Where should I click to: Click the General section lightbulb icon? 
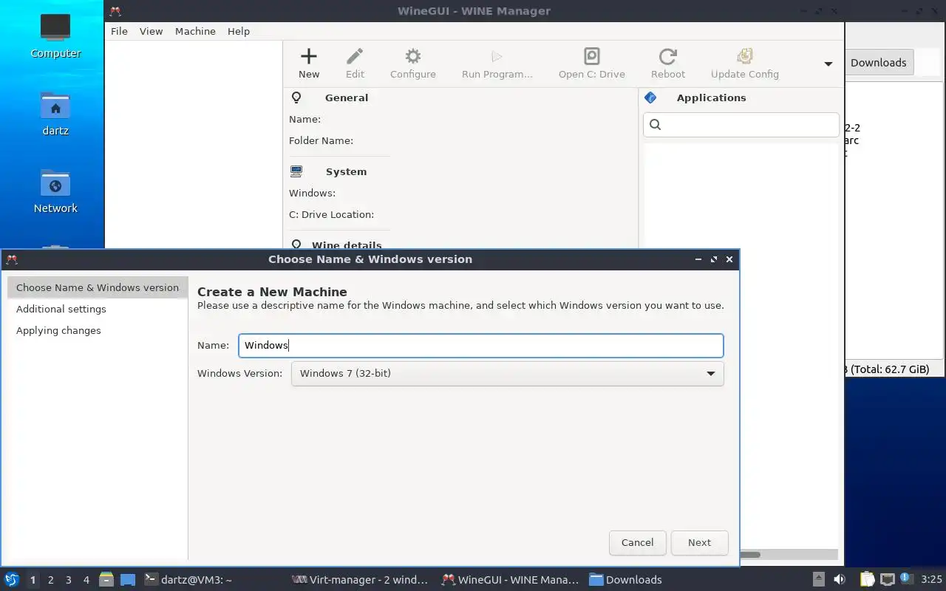coord(296,98)
